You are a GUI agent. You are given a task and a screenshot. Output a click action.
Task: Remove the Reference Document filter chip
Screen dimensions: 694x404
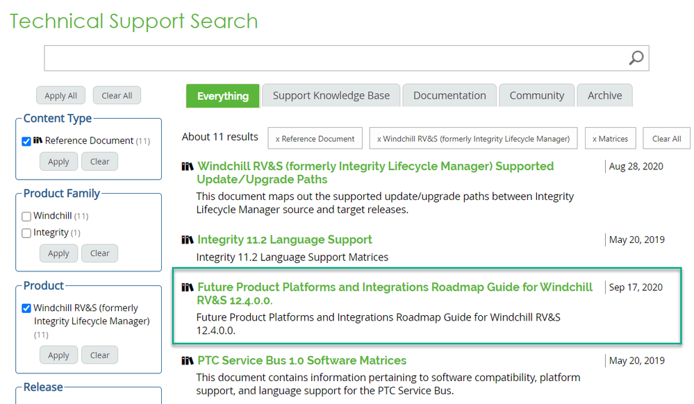315,139
